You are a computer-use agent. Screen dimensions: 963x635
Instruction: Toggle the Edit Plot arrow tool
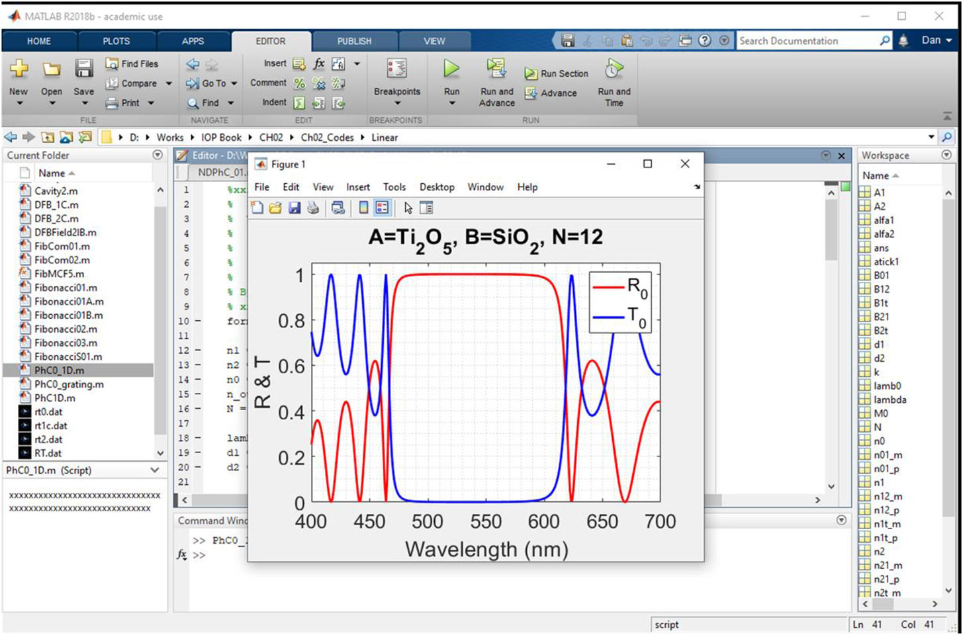click(408, 208)
